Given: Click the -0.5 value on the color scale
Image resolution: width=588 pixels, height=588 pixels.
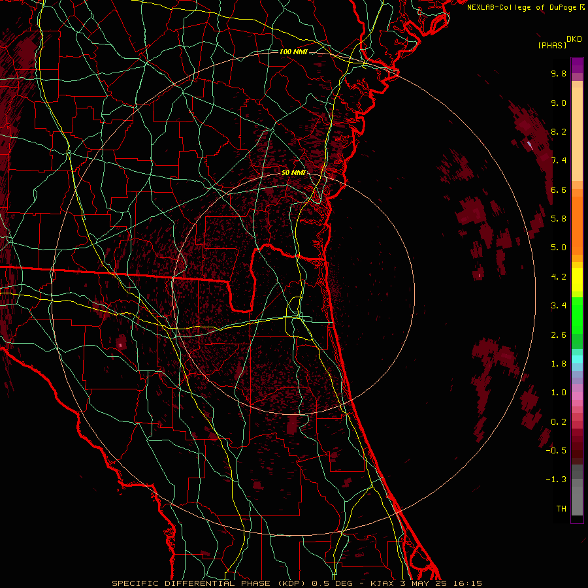Looking at the screenshot, I should click(x=556, y=451).
